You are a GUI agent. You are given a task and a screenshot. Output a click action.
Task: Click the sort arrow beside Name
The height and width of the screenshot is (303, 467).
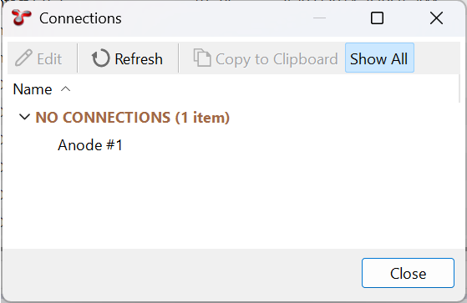(x=65, y=89)
